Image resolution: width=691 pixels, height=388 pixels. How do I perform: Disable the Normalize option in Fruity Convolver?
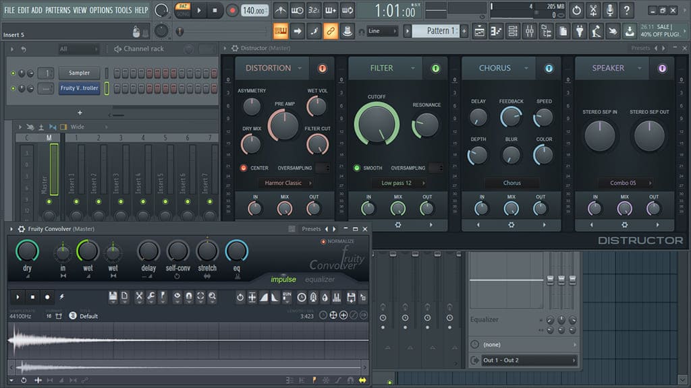pyautogui.click(x=323, y=241)
